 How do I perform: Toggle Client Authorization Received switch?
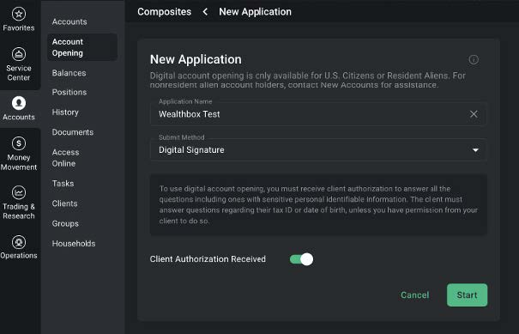point(301,259)
